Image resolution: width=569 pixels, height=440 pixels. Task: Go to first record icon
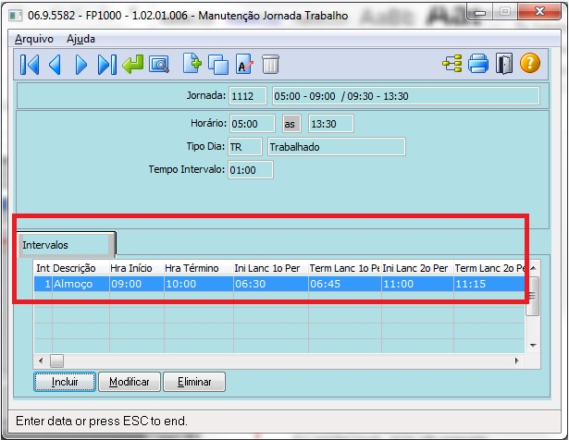pyautogui.click(x=30, y=65)
